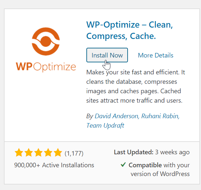Click the orange WP-Optimize circular logo emblem
Viewport: 201px width, 190px height.
click(45, 42)
